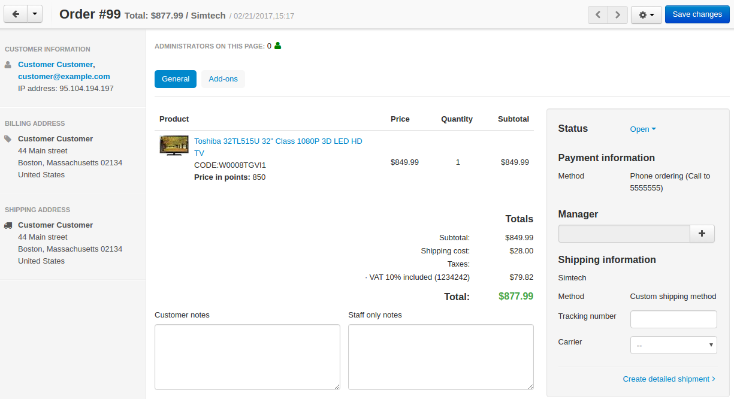Click the green total $877.99 amount
Screen dimensions: 734x399
pyautogui.click(x=516, y=296)
